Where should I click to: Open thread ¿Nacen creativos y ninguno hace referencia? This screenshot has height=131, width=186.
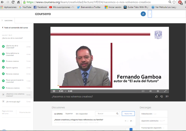point(79,120)
